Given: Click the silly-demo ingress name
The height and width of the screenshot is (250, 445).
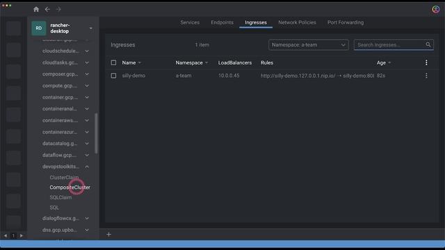Looking at the screenshot, I should click(x=133, y=76).
